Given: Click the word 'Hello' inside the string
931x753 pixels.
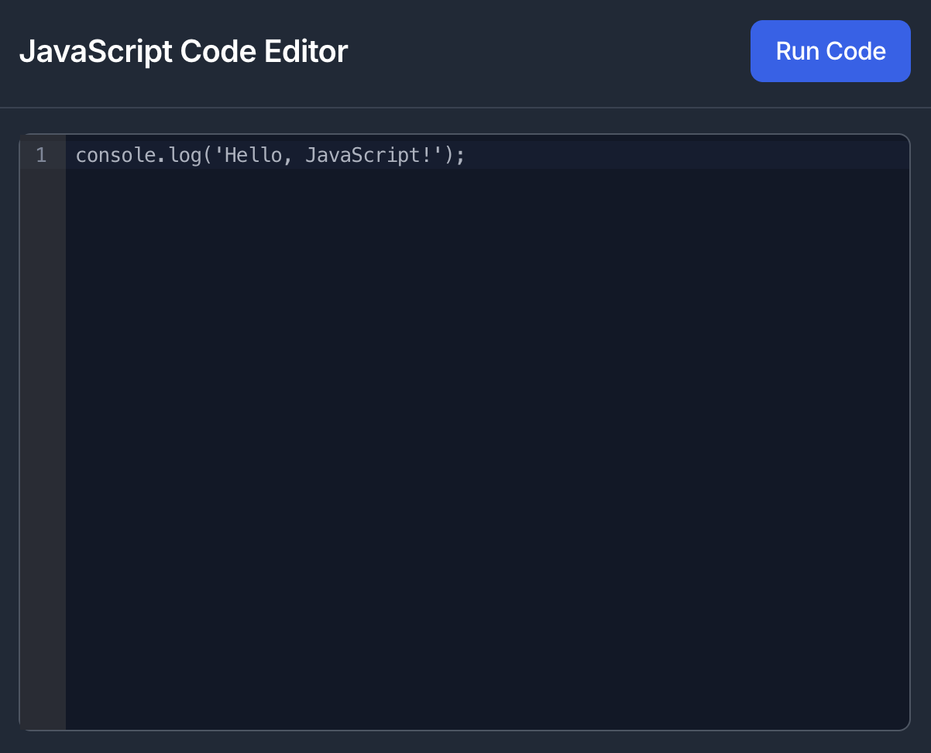Looking at the screenshot, I should click(253, 155).
